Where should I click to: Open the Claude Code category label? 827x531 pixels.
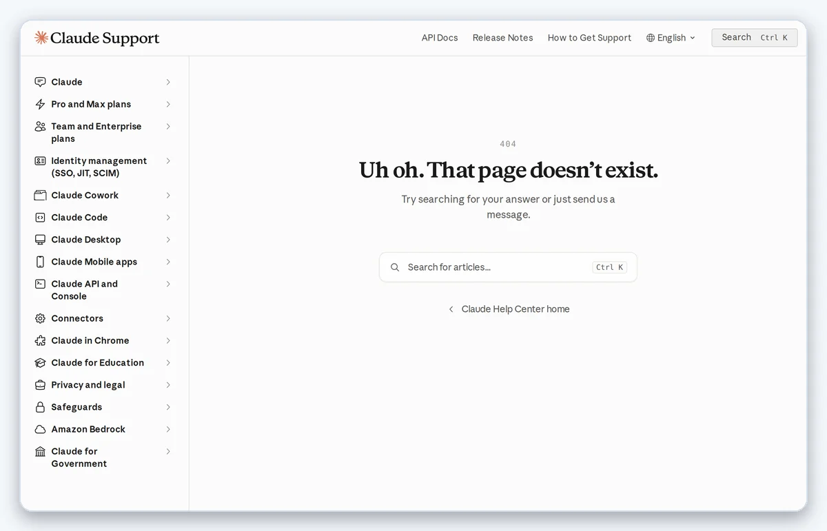(79, 217)
